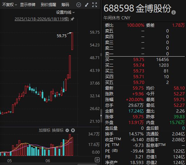This screenshot has height=165, width=186.
Task: Click the PB value 3.21
Action: coord(139,157)
